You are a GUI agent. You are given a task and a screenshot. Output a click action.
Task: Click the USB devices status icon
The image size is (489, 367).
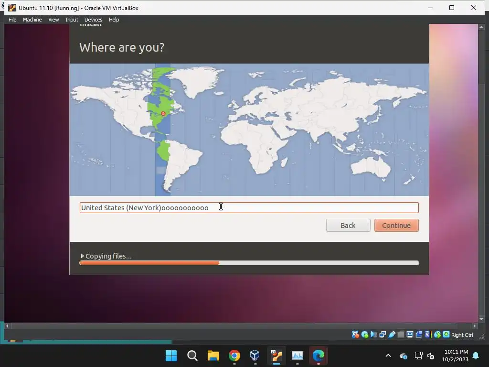(x=392, y=335)
